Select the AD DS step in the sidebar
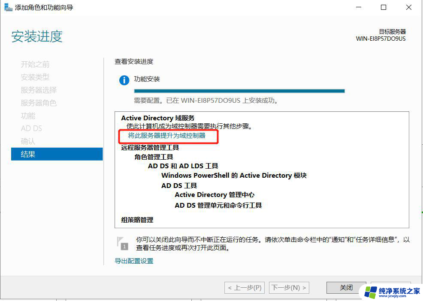This screenshot has height=301, width=423. (31, 128)
